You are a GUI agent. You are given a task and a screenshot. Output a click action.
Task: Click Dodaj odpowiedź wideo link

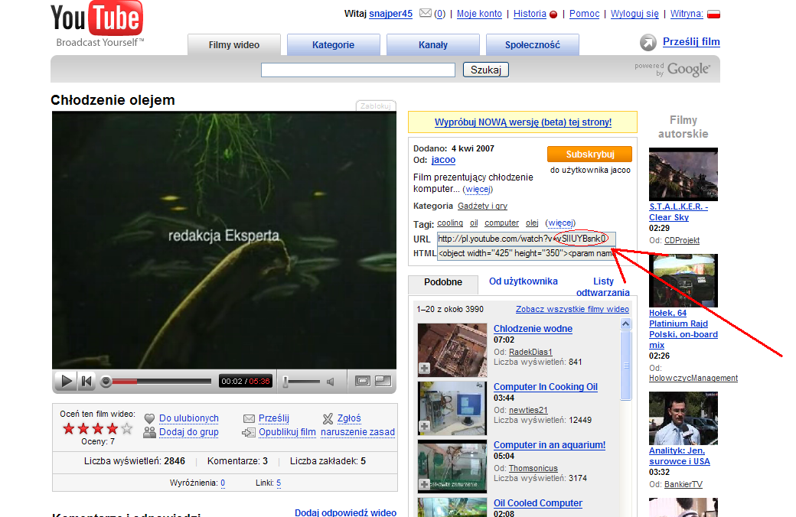tap(346, 512)
